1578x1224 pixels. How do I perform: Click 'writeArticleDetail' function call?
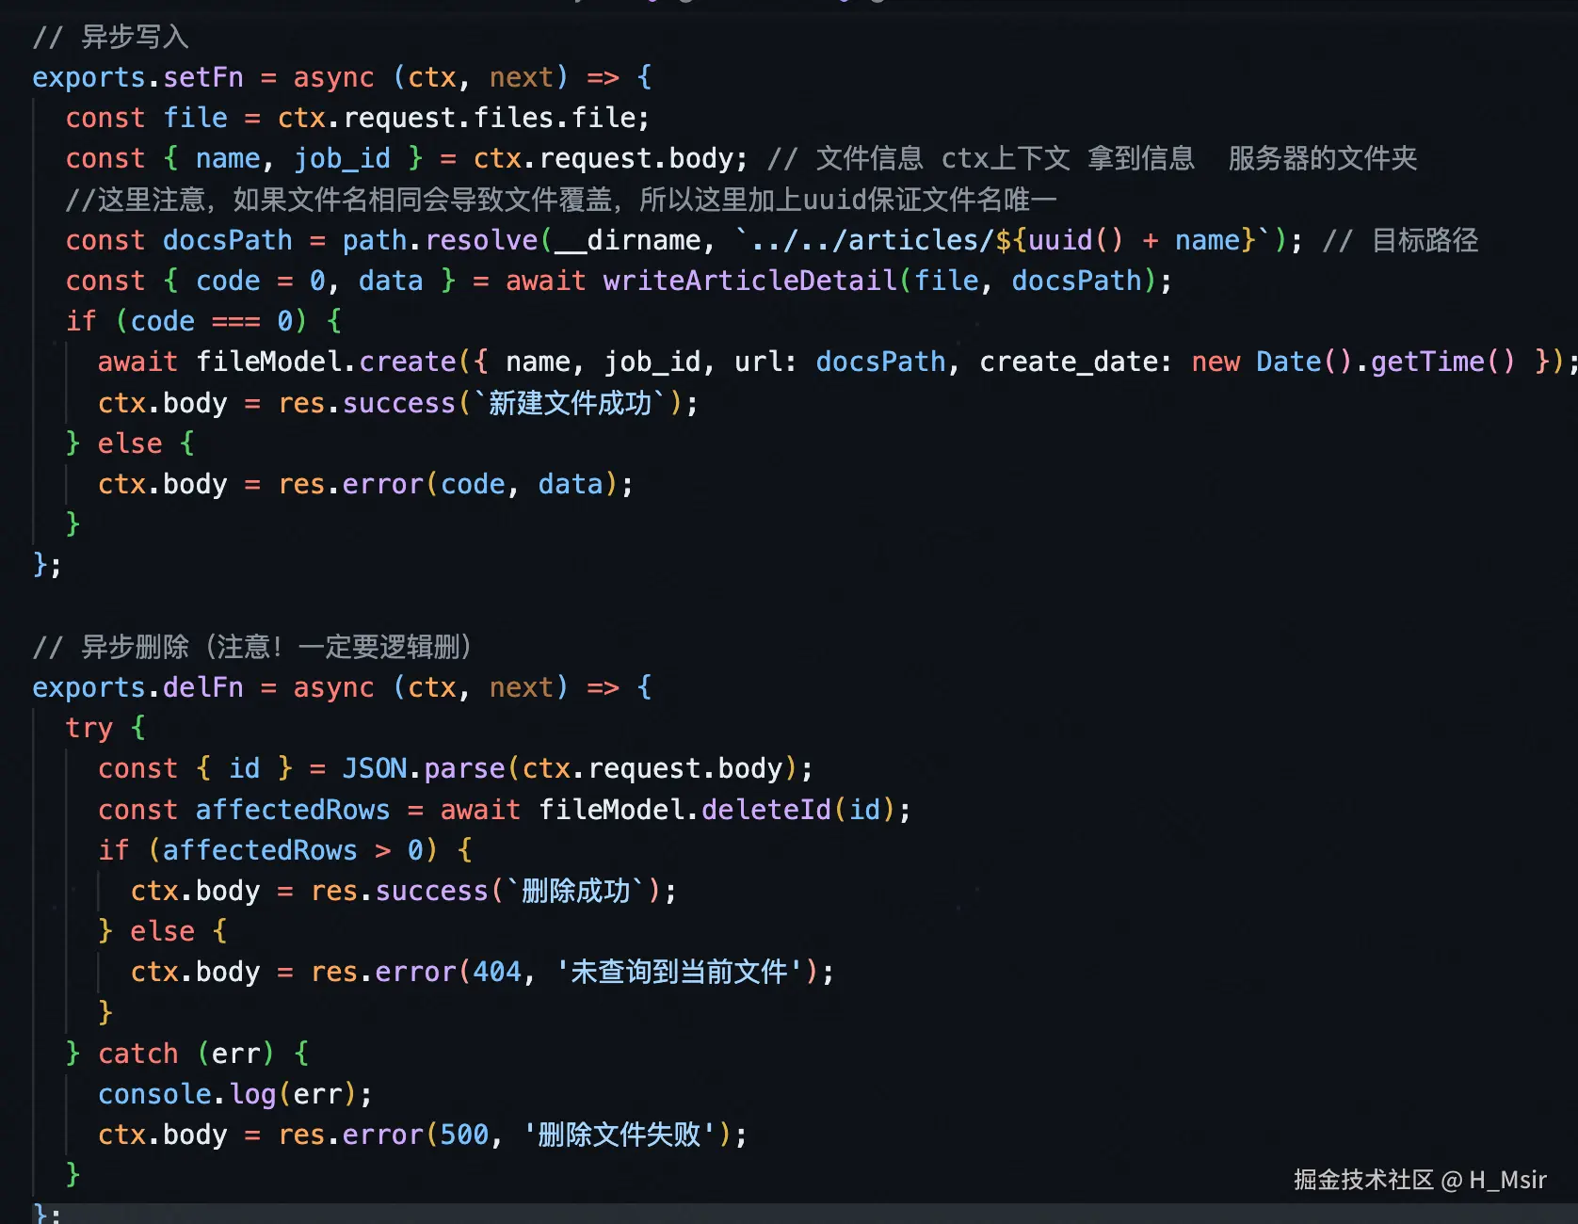749,281
